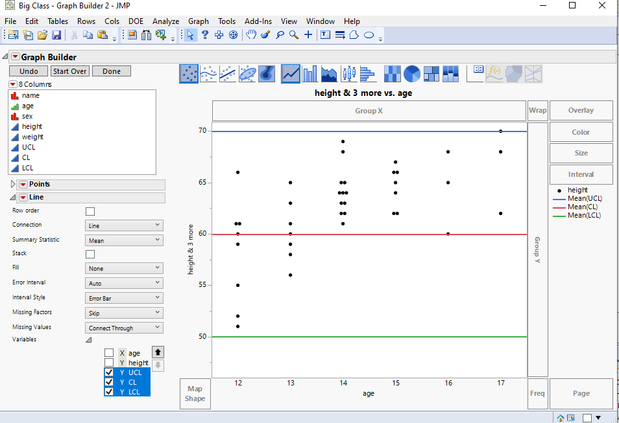Open the Tables menu
Image resolution: width=619 pixels, height=423 pixels.
[58, 21]
